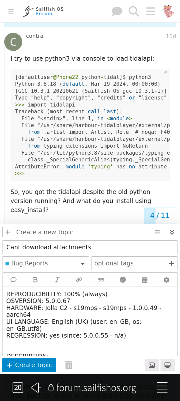Go to Sailfish OS Forum home logo

click(x=43, y=11)
